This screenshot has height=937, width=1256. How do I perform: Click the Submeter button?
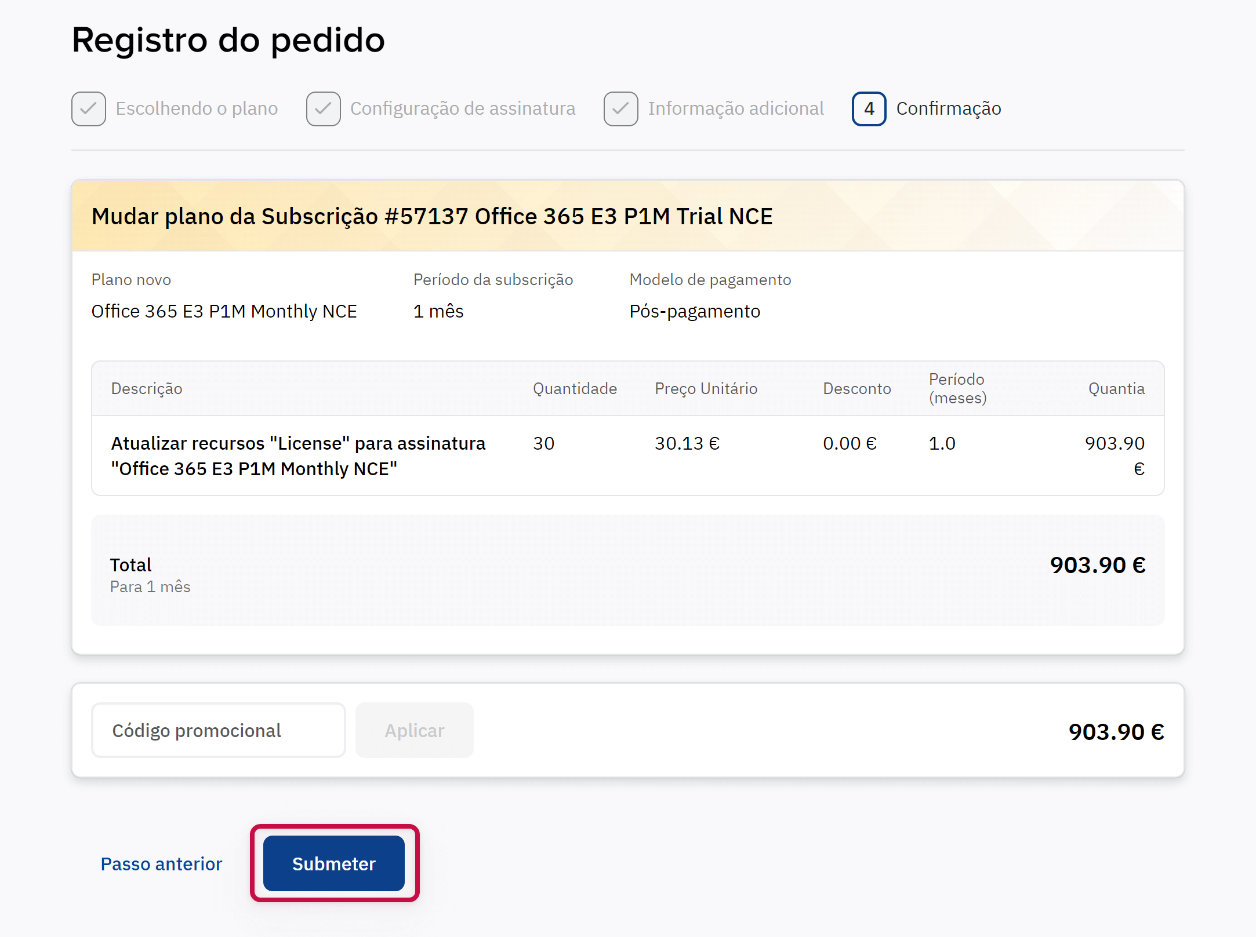pyautogui.click(x=333, y=863)
